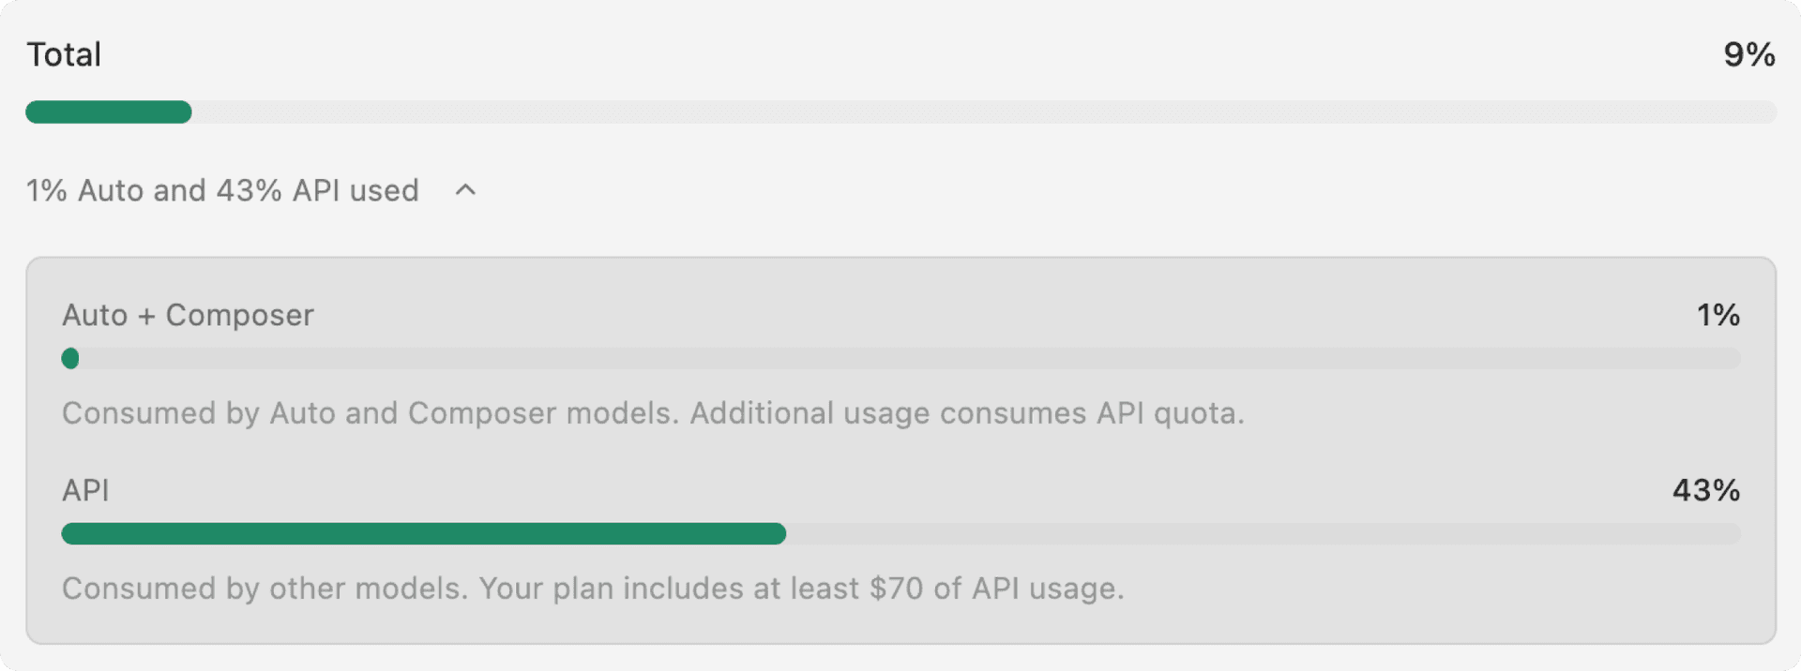
Task: Click the green API usage bar
Action: coord(422,534)
